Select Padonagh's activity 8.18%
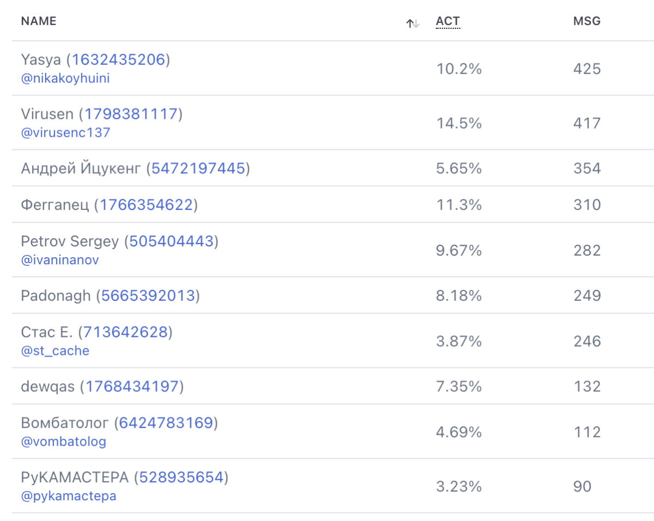Viewport: 654px width, 521px height. pos(459,295)
